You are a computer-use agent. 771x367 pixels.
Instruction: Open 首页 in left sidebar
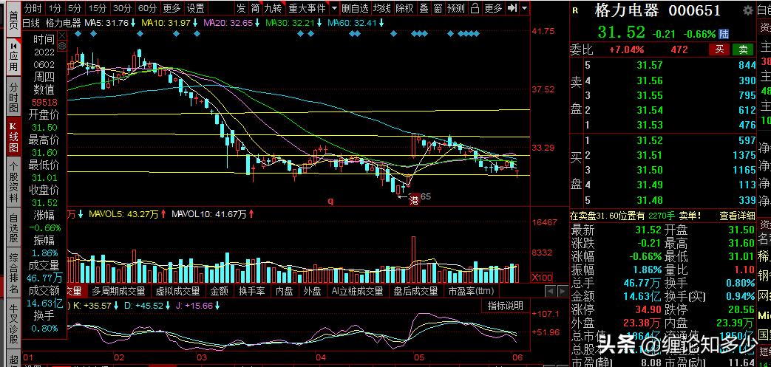tap(13, 21)
